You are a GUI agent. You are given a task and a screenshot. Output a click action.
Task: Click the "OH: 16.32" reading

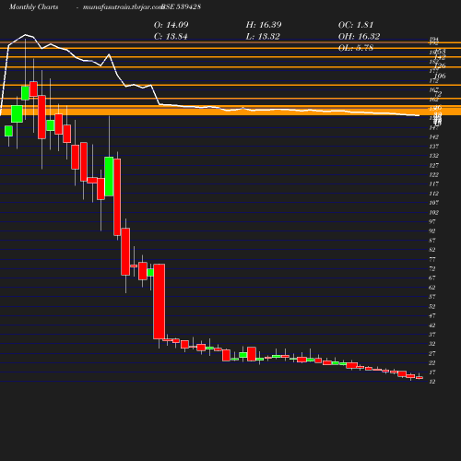pos(360,37)
